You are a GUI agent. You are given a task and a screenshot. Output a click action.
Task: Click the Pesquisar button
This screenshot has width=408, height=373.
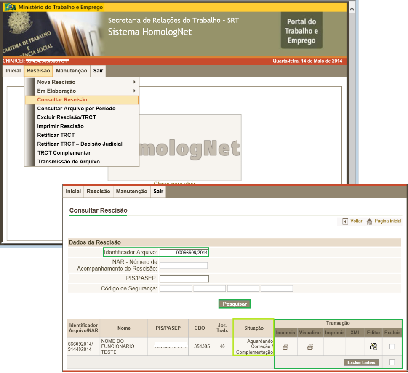coord(235,304)
